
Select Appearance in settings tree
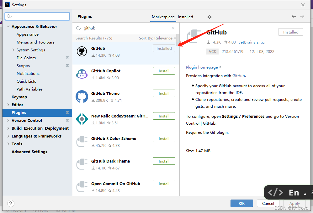coord(28,34)
